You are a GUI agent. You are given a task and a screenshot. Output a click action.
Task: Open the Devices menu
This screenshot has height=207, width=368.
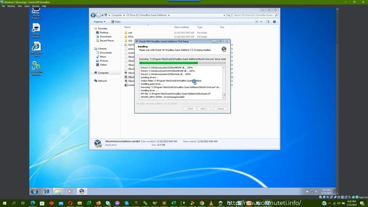(x=36, y=6)
